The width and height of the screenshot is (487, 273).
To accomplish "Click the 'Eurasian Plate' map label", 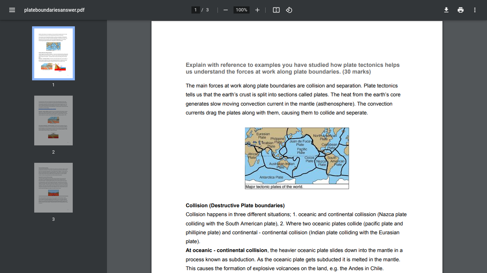I will coord(263,136).
